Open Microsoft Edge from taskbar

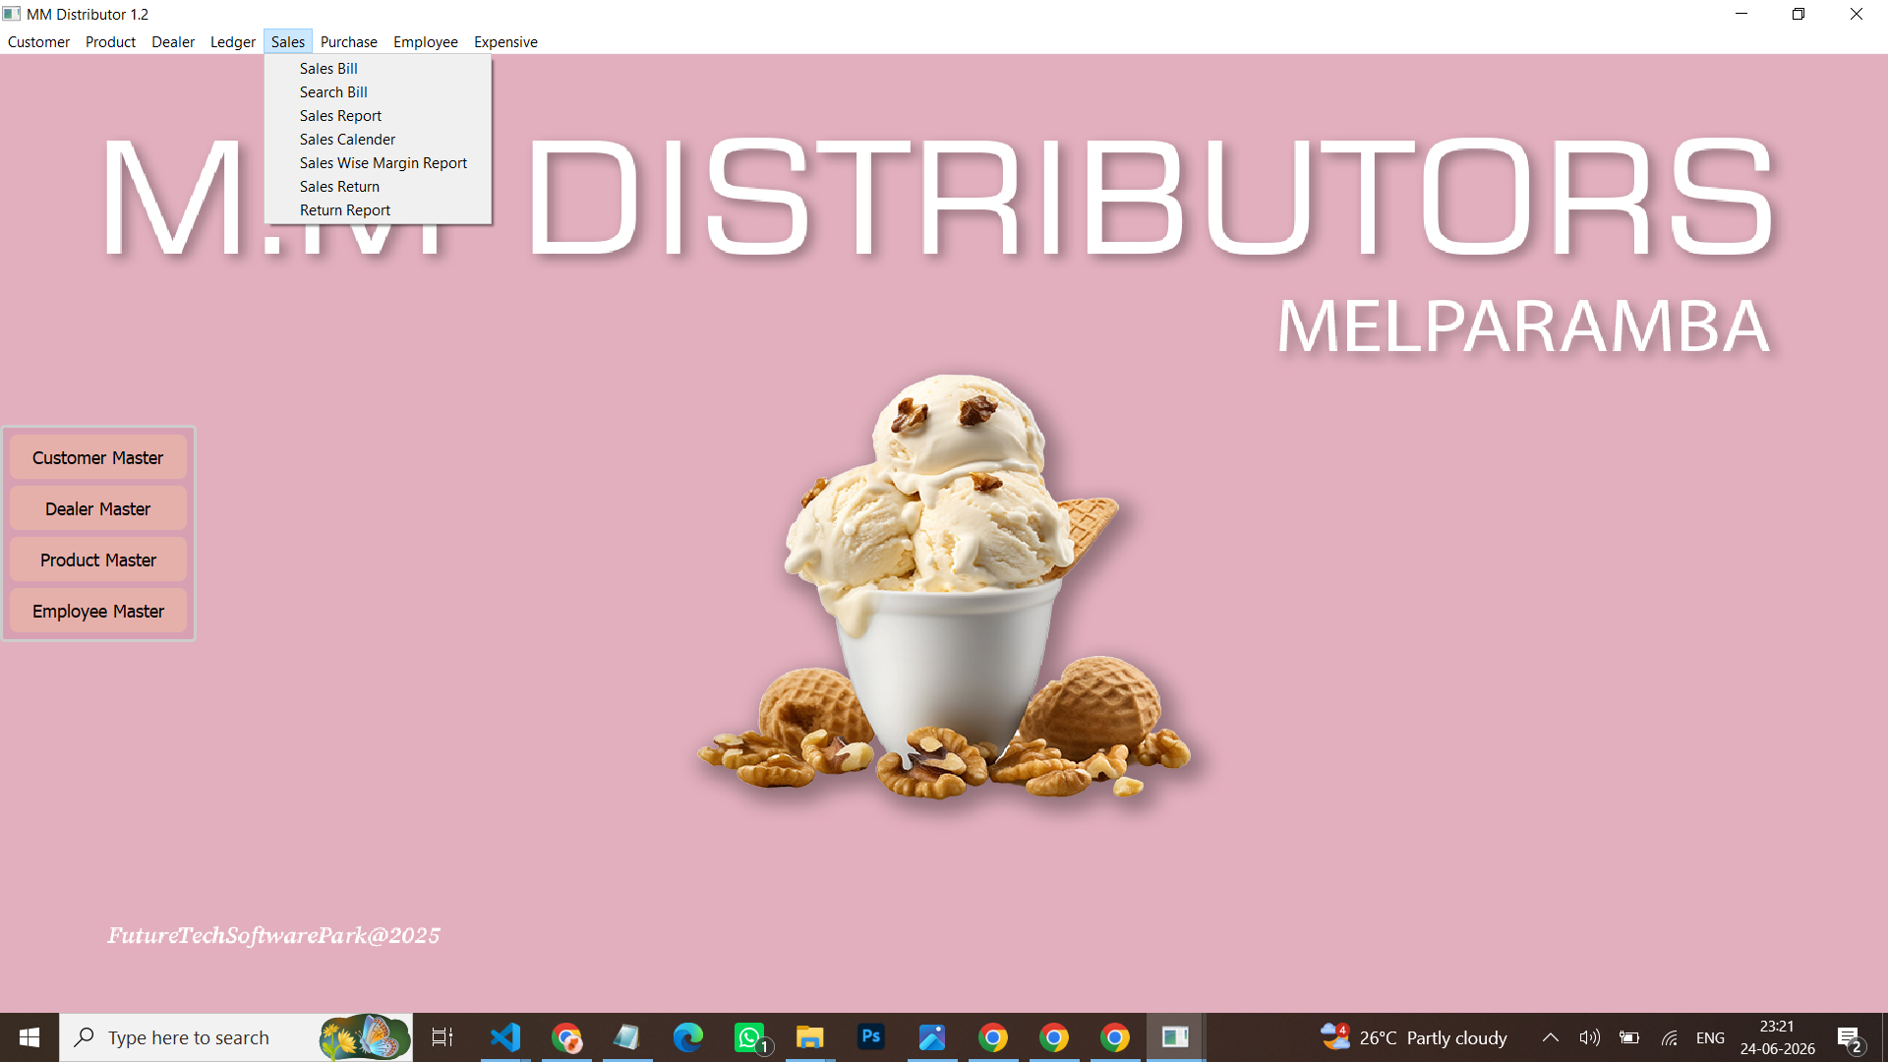pos(688,1037)
